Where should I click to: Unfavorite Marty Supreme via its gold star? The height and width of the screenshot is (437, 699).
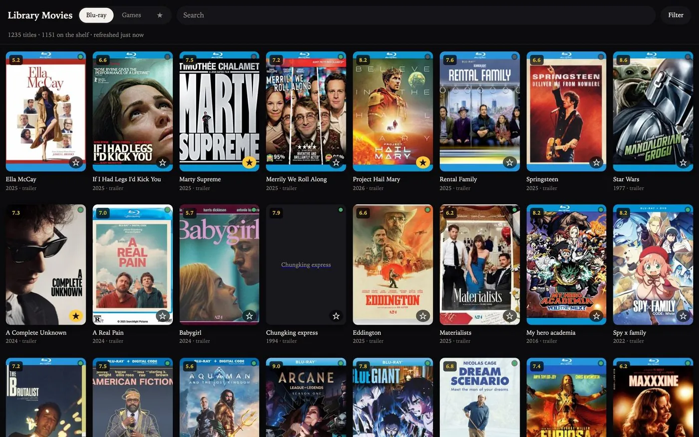(x=249, y=163)
